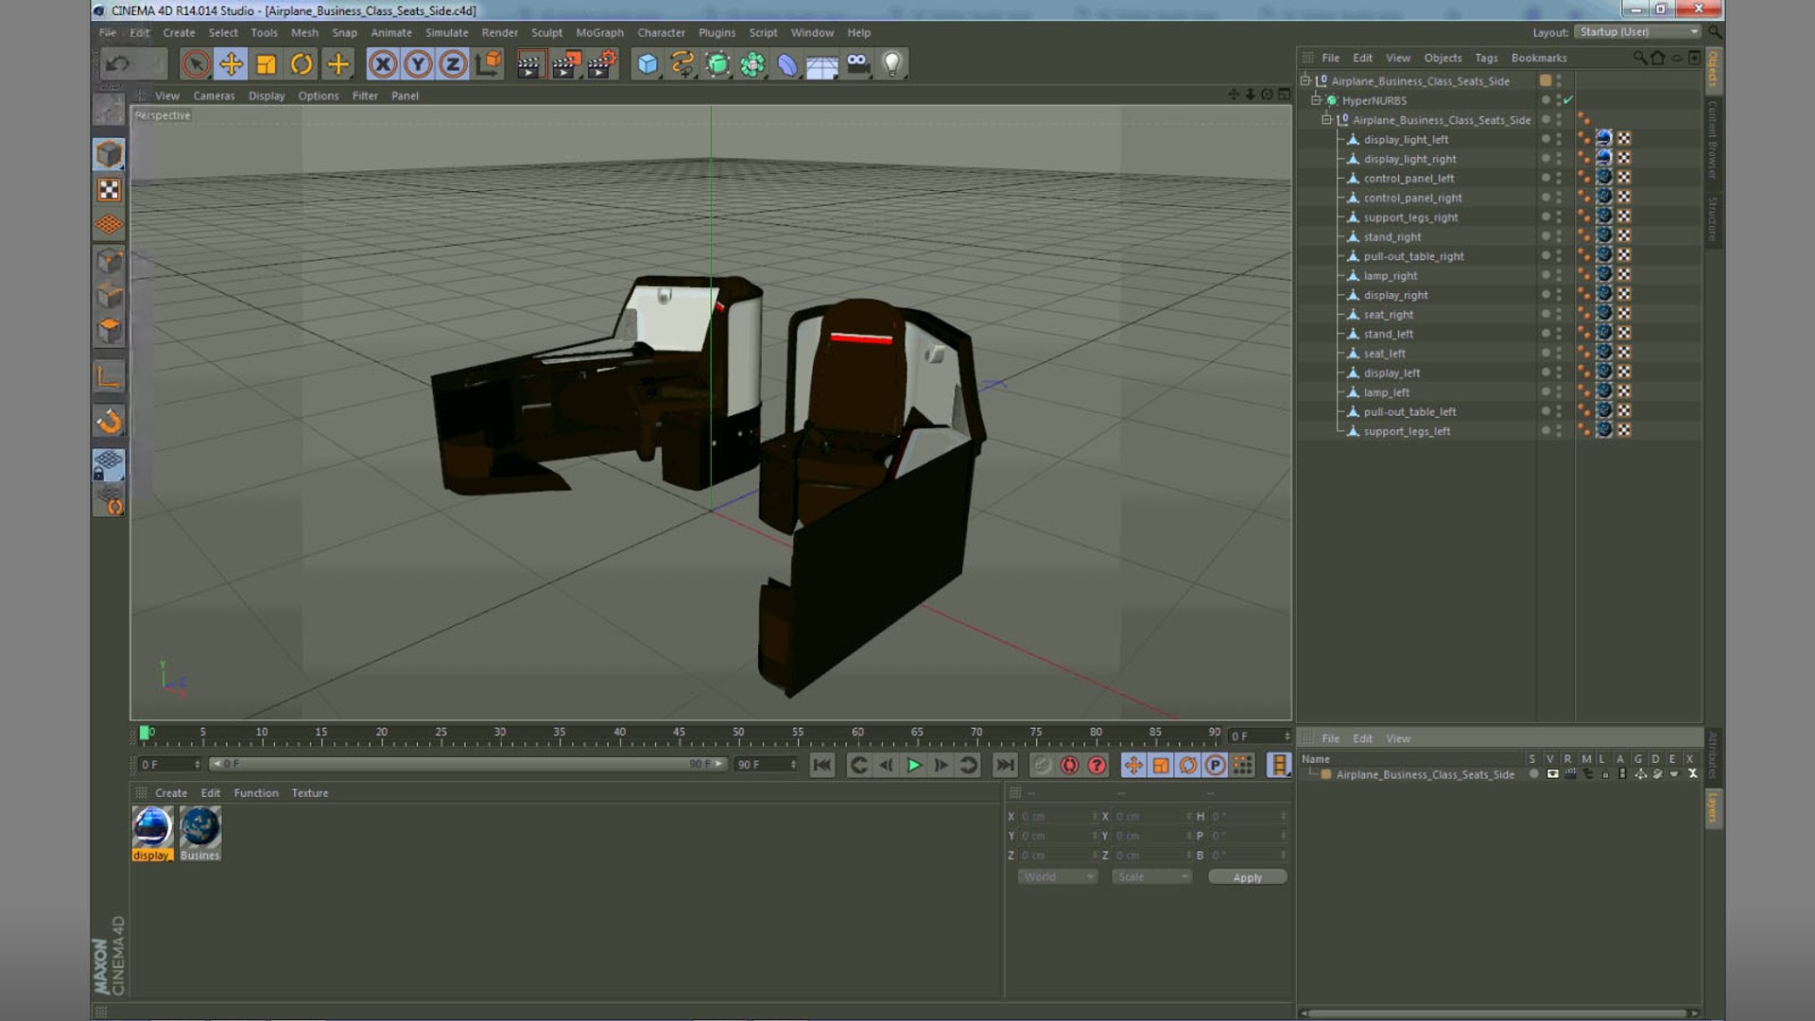Add a camera object icon
The height and width of the screenshot is (1021, 1815).
click(857, 64)
